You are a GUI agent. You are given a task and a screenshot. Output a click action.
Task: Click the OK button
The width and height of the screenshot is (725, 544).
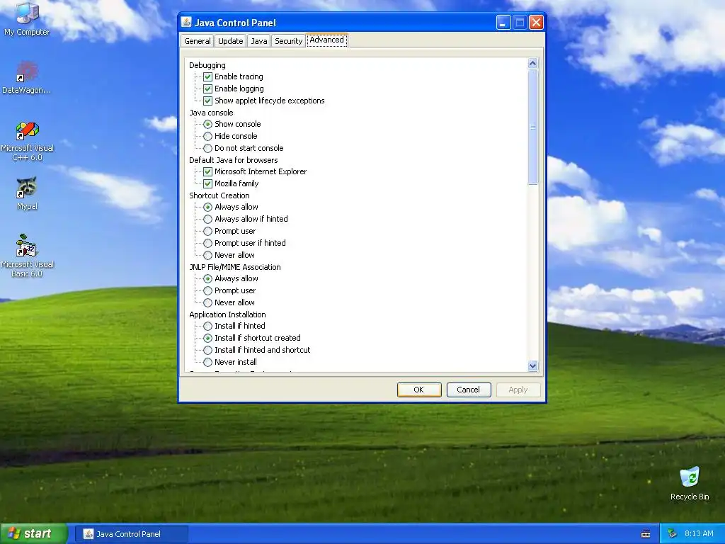click(x=419, y=390)
